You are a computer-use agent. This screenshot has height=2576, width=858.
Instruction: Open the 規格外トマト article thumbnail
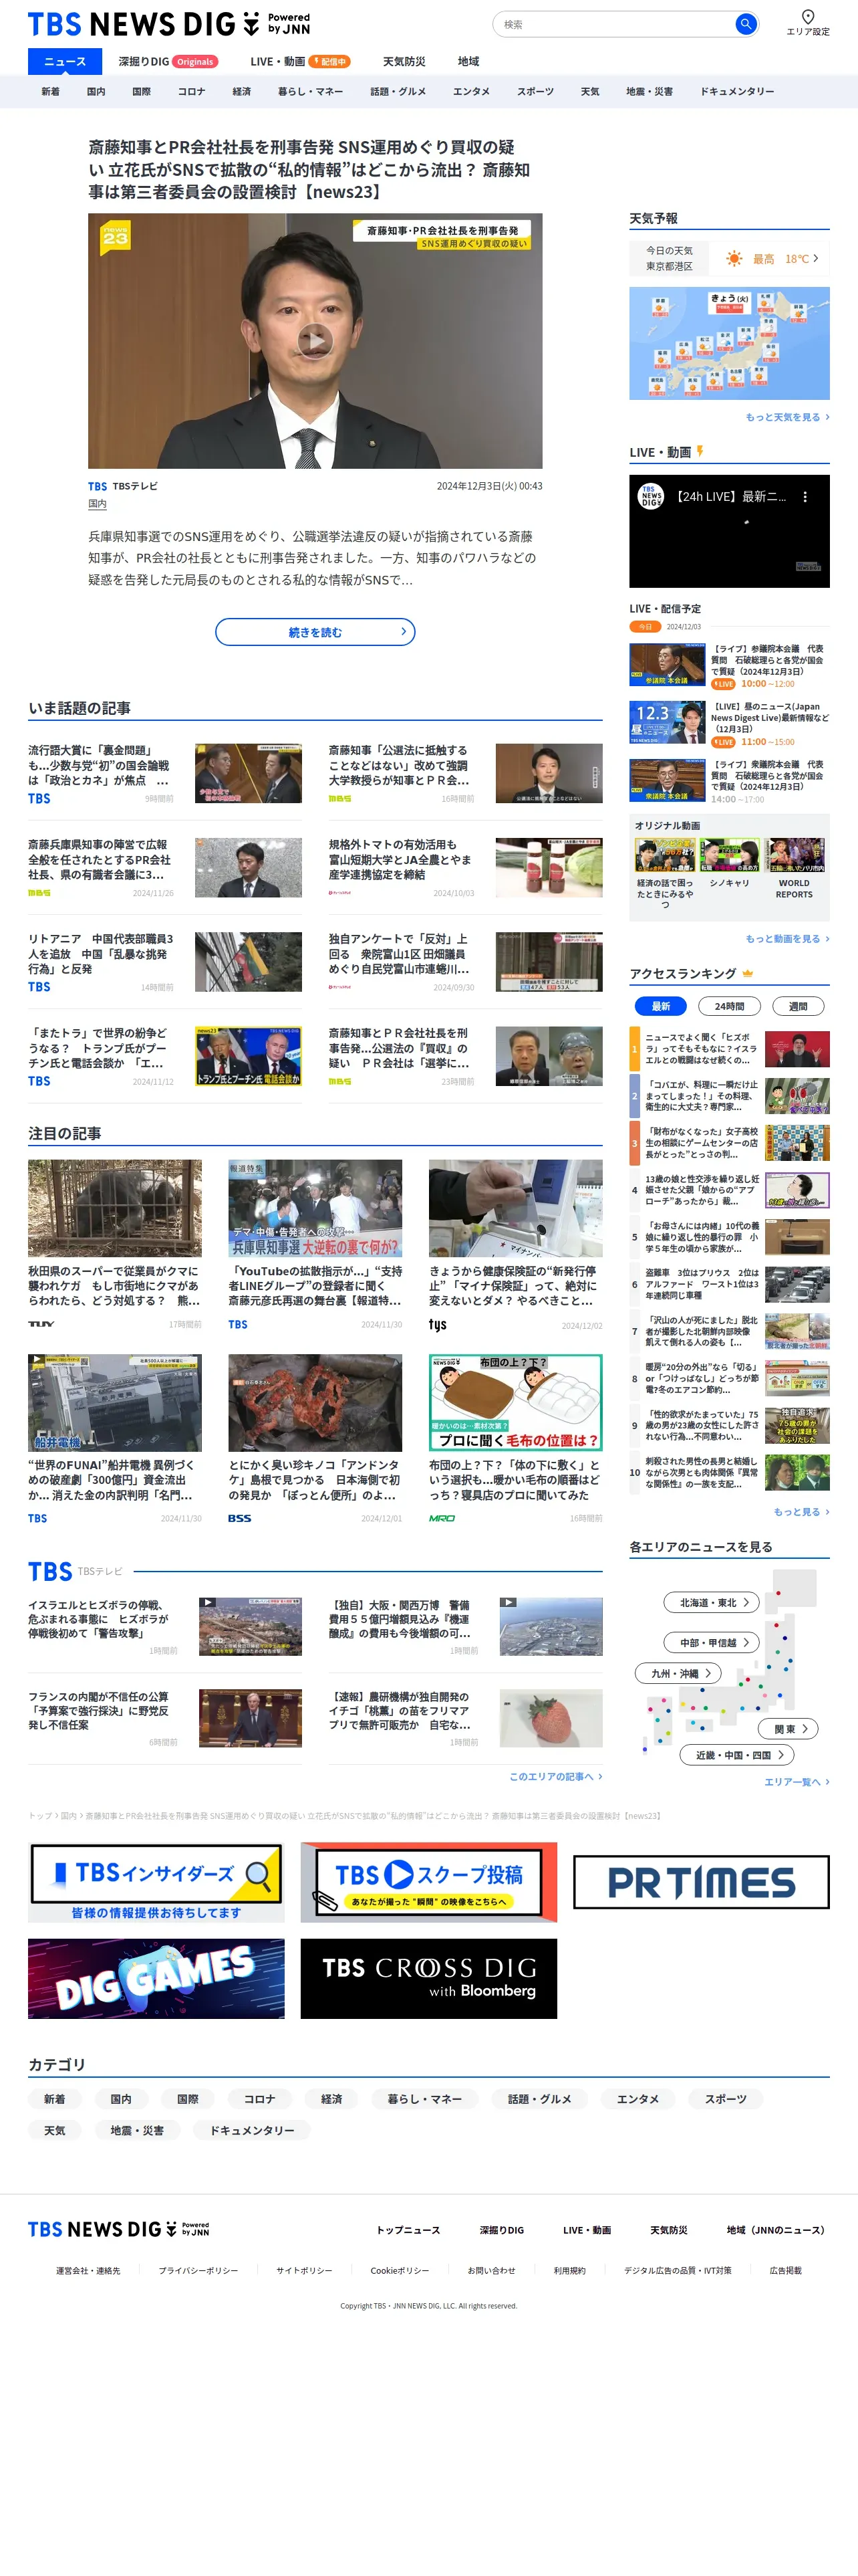tap(549, 867)
